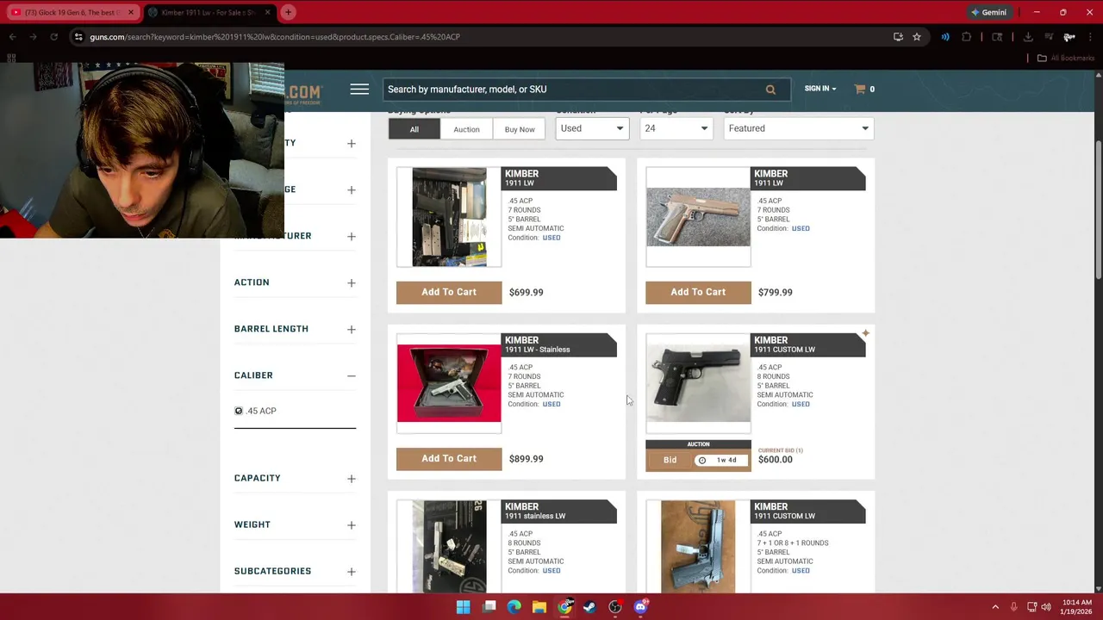Reload the page
The height and width of the screenshot is (620, 1103).
[x=53, y=37]
